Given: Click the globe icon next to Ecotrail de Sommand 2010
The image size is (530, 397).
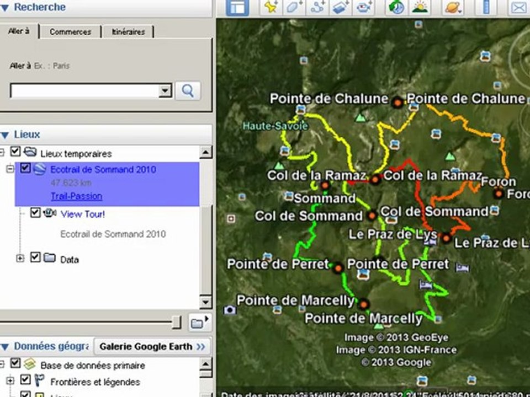Looking at the screenshot, I should click(40, 169).
